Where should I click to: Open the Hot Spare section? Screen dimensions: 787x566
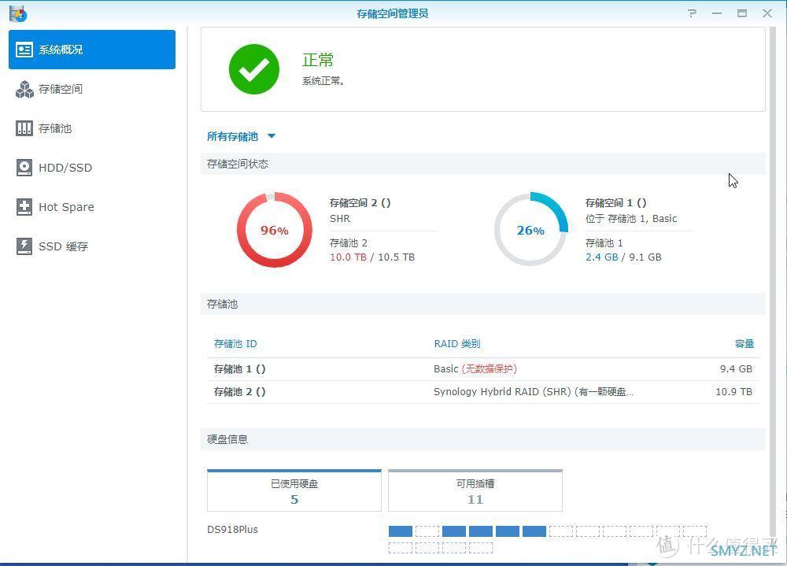(x=92, y=207)
